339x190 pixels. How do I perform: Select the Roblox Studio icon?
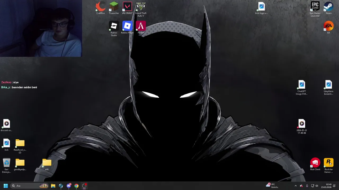pos(114,29)
